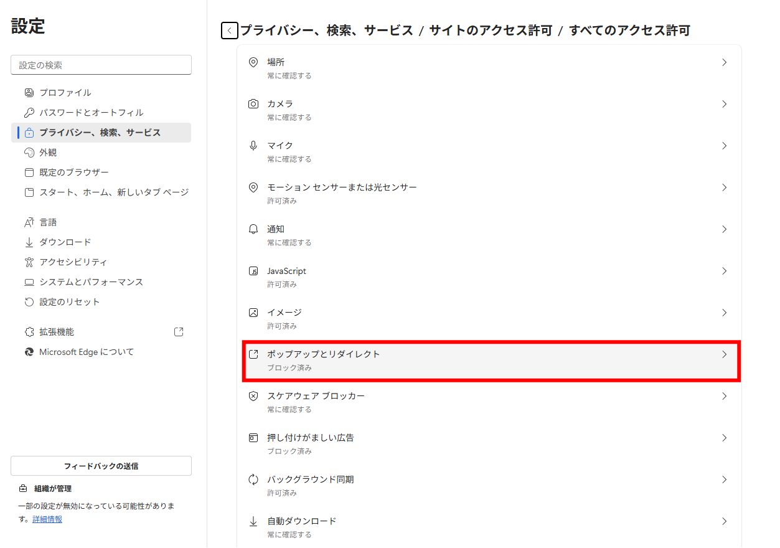The height and width of the screenshot is (548, 780).
Task: Click the Edge logo icon
Action: pos(29,352)
